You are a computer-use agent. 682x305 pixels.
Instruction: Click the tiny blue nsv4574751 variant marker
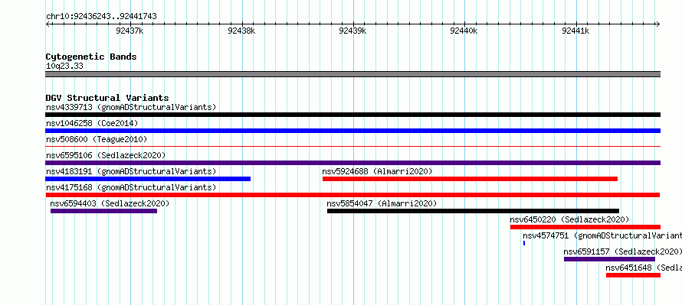(x=524, y=243)
